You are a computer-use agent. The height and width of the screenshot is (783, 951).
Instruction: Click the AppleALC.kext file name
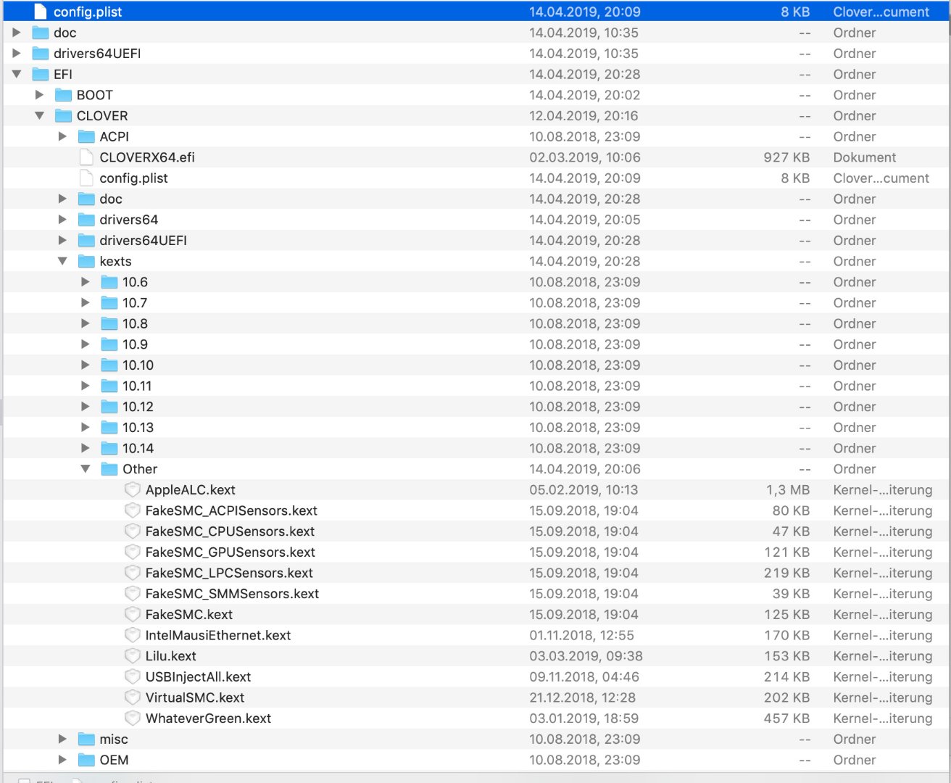point(191,490)
